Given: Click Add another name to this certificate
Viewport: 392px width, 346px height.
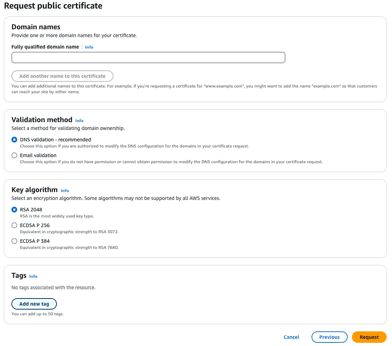Looking at the screenshot, I should [62, 76].
